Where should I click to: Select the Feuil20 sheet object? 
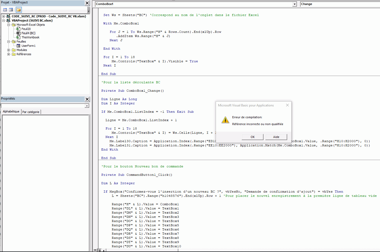(x=26, y=29)
